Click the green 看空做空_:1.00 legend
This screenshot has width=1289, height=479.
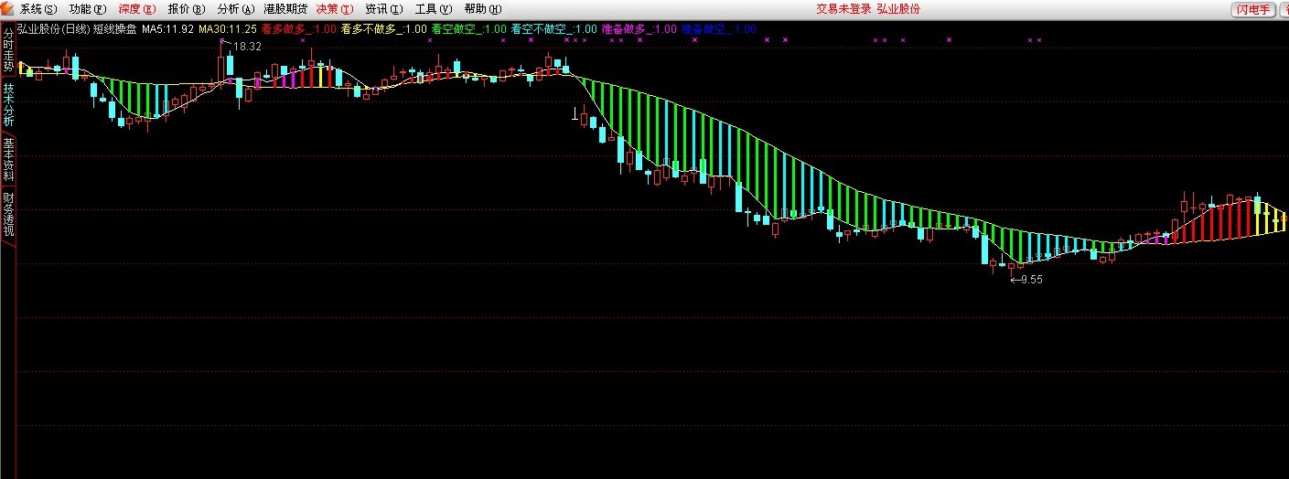469,29
